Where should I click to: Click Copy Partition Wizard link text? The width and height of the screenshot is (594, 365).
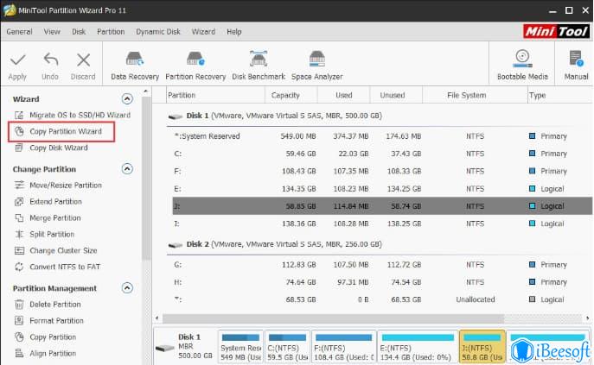click(66, 131)
